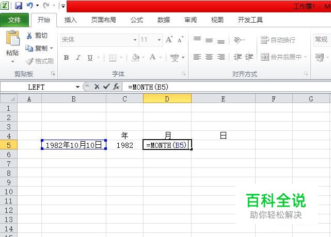The image size is (331, 237).
Task: Confirm formula with the checkmark icon
Action: coord(106,87)
